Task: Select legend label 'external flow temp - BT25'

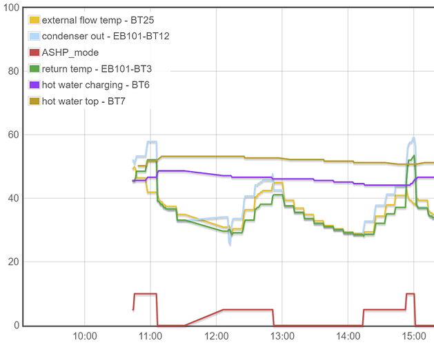Action: (98, 20)
